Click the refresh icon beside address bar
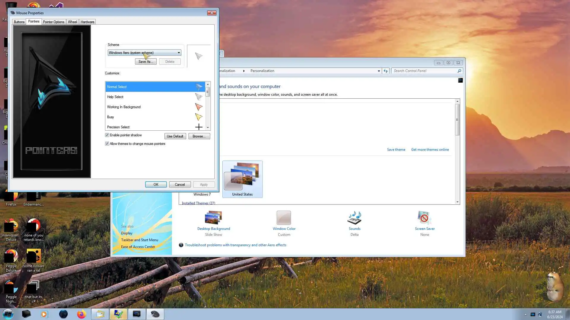 386,71
